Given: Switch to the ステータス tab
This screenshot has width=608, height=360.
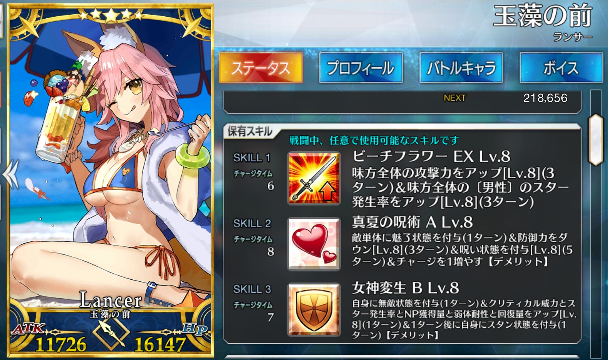Looking at the screenshot, I should (261, 68).
